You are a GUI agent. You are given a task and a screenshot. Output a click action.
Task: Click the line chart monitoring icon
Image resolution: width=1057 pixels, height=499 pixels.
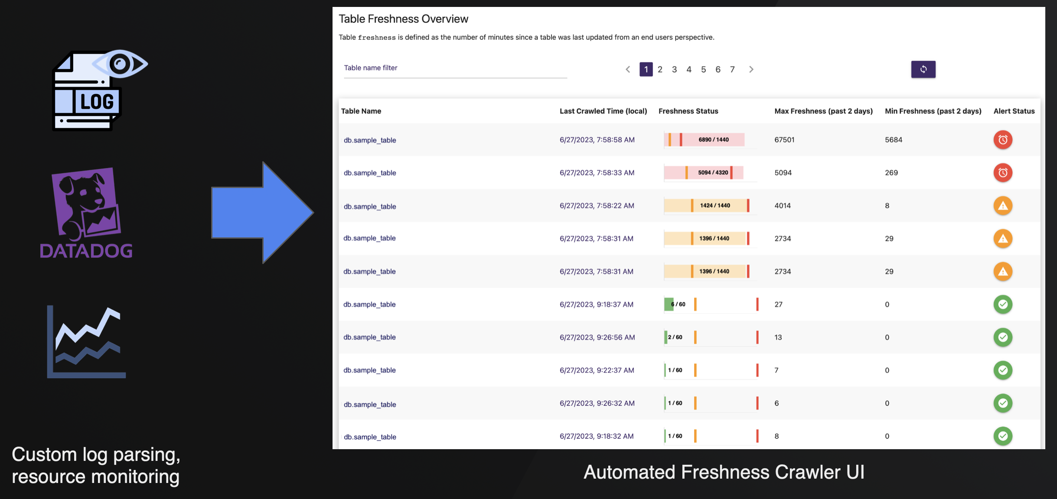click(x=86, y=342)
